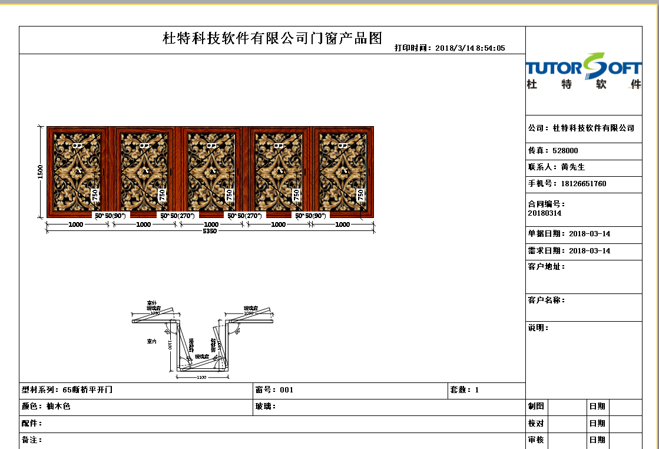Click the 说明 notes area

coord(584,360)
